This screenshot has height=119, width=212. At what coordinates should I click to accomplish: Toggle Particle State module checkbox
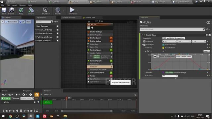tap(112, 64)
